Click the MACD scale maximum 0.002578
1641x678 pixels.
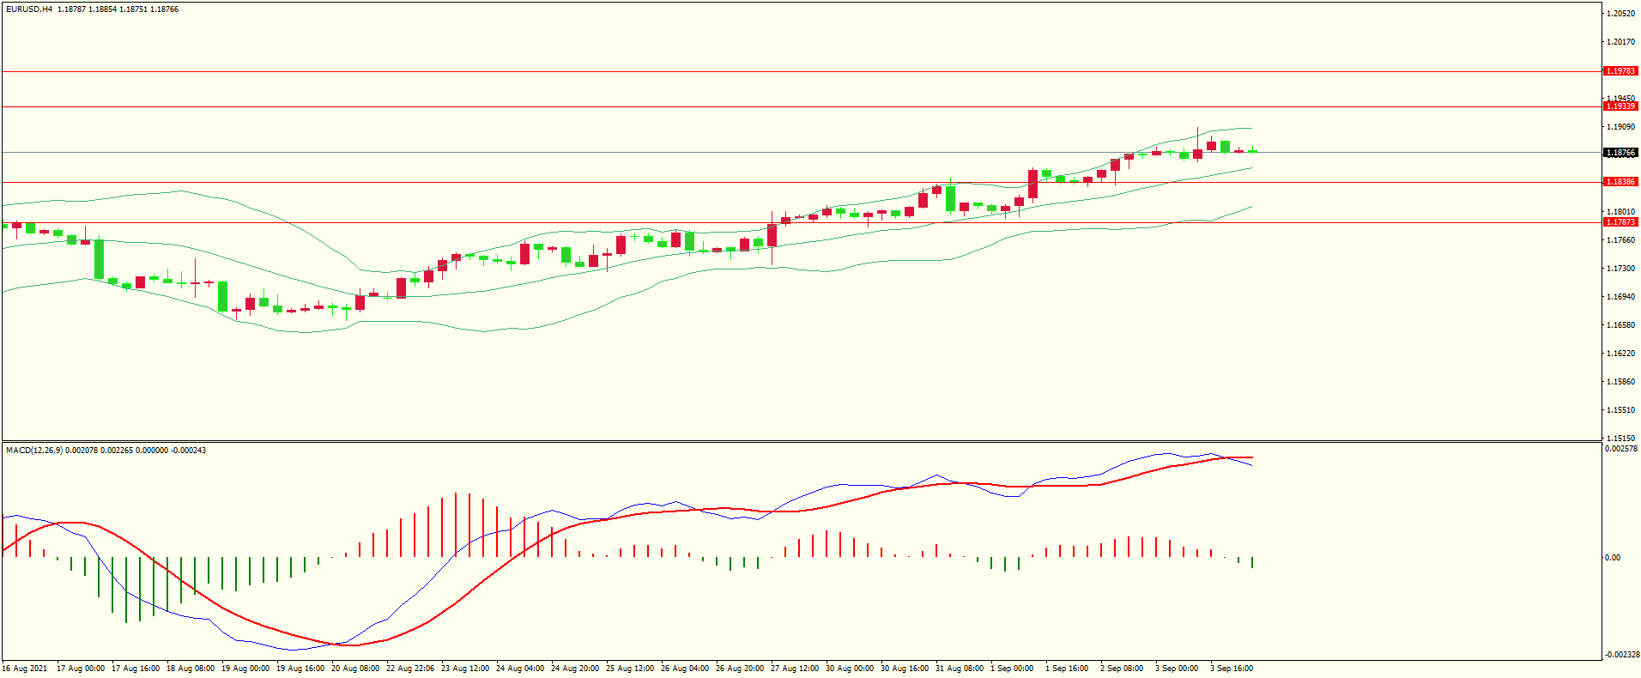[1621, 449]
